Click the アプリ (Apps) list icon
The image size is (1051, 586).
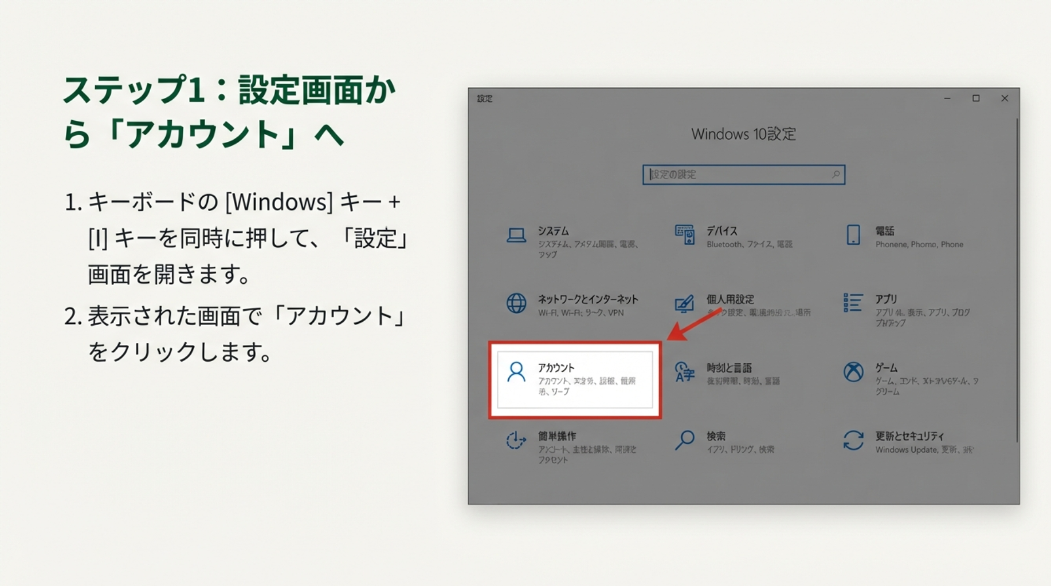pos(852,303)
